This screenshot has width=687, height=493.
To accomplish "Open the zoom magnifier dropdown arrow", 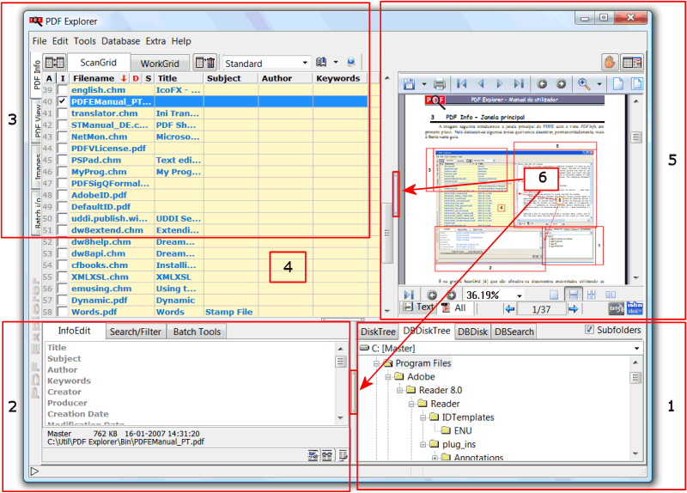I will (599, 83).
